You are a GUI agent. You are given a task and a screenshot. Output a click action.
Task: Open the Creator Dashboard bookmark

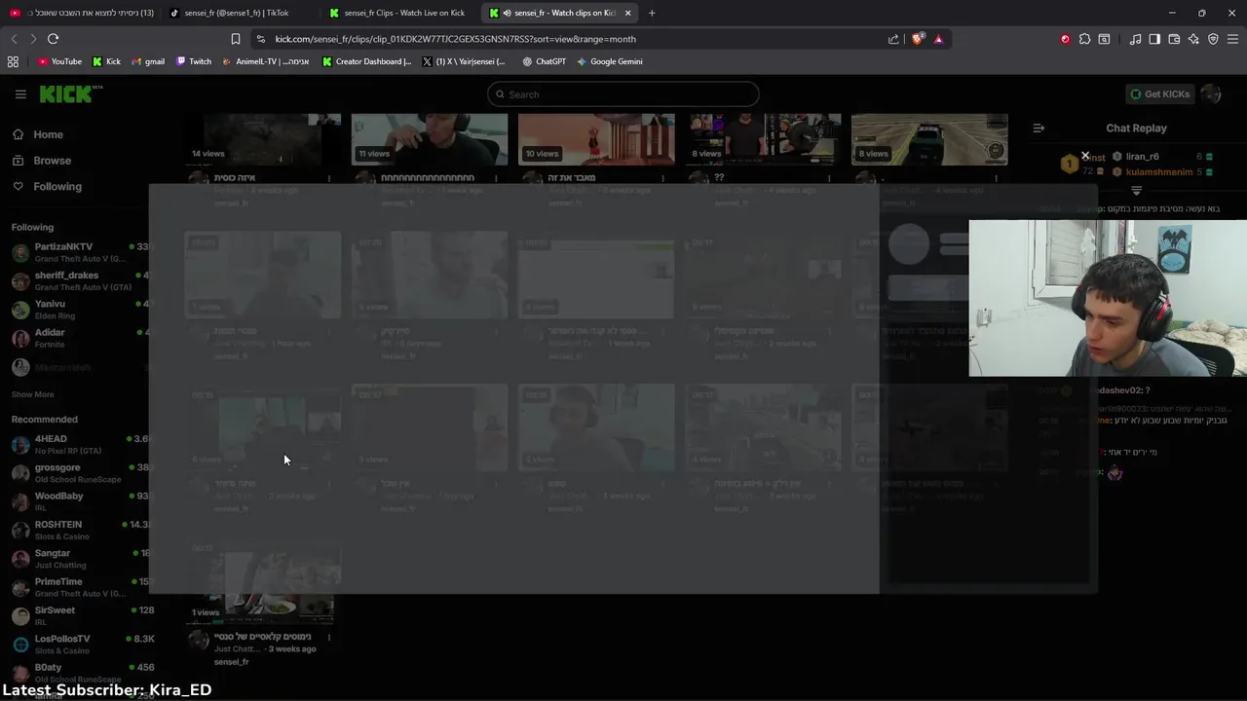coord(366,61)
